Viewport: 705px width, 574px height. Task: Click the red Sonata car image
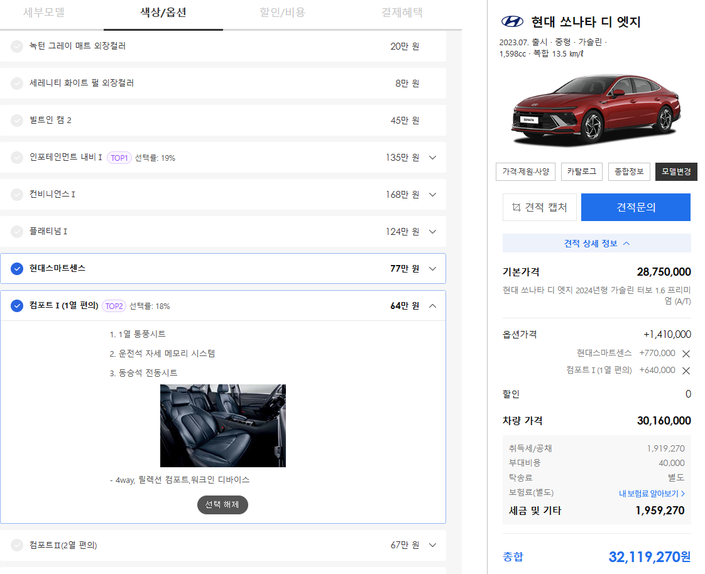tap(596, 110)
